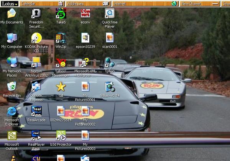Viewport: 230px width, 161px height.
Task: Open the Lotus menu dropdown
Action: click(x=10, y=3)
